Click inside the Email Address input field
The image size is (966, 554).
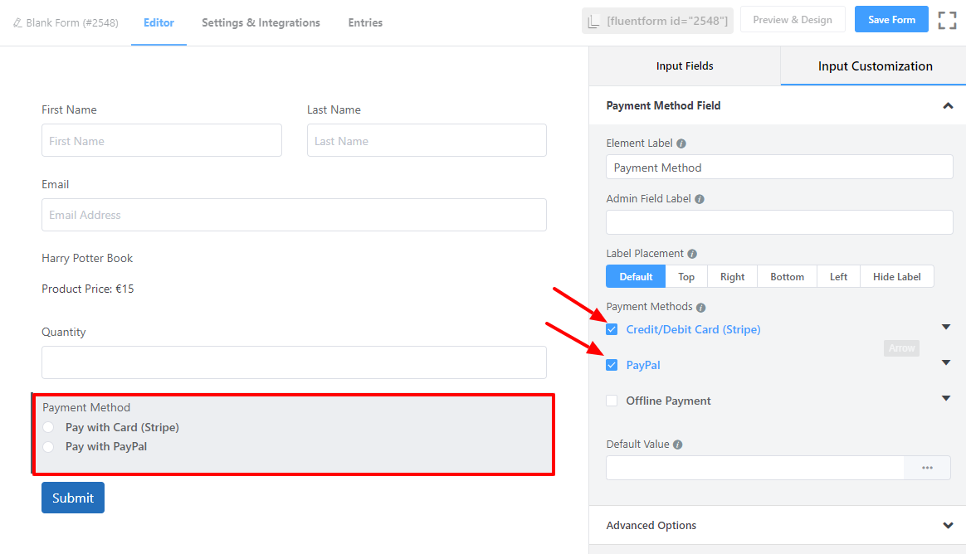(x=294, y=215)
